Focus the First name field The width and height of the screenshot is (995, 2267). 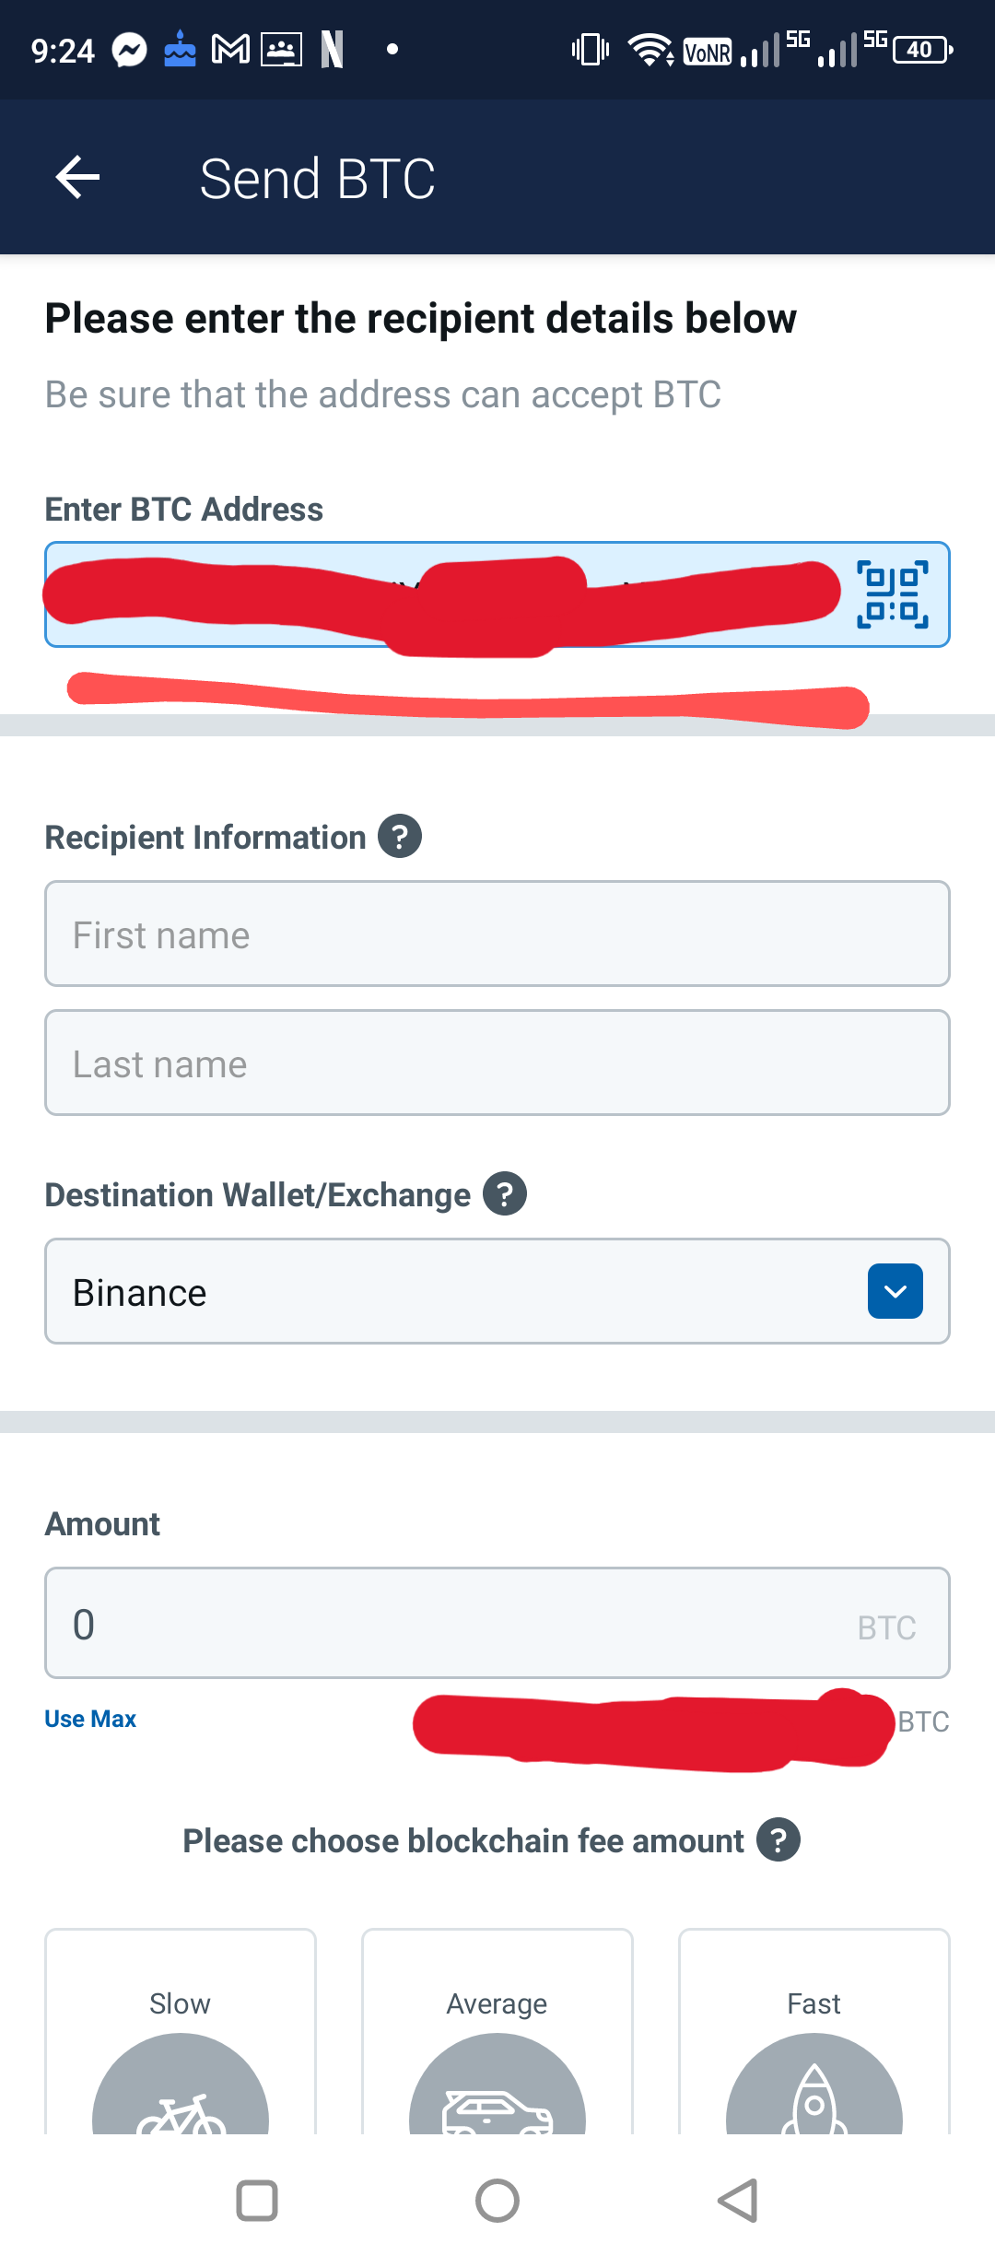pos(497,934)
